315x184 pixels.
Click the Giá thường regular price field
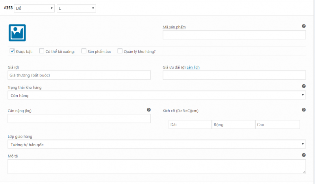(79, 75)
